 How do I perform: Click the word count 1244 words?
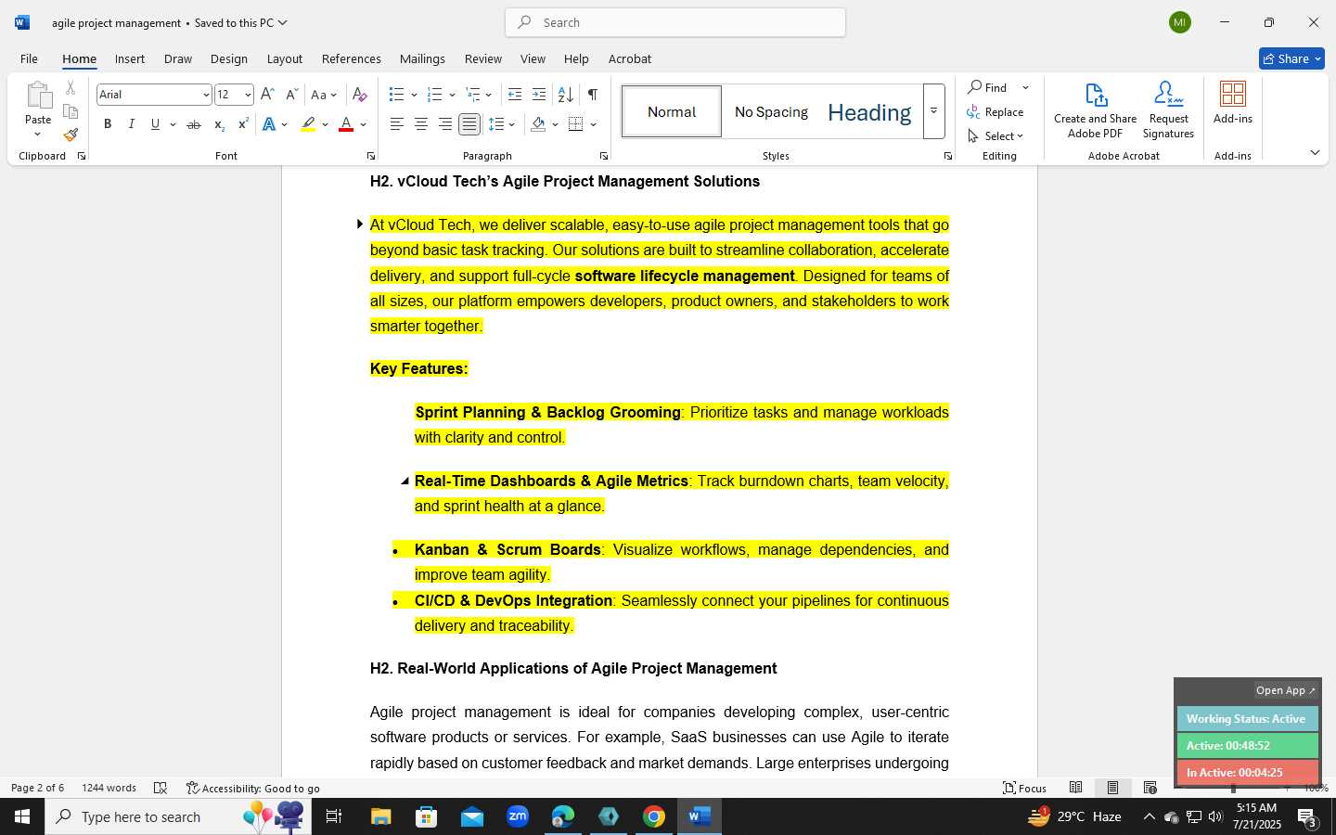(109, 788)
